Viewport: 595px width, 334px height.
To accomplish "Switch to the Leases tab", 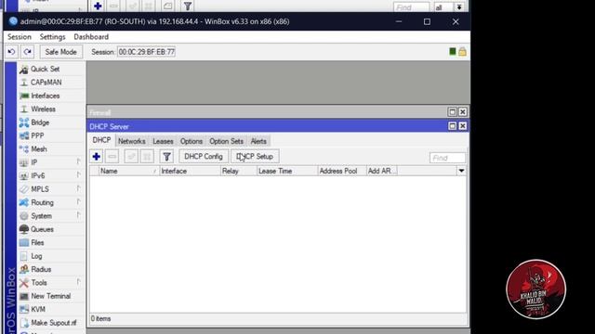I will 163,141.
